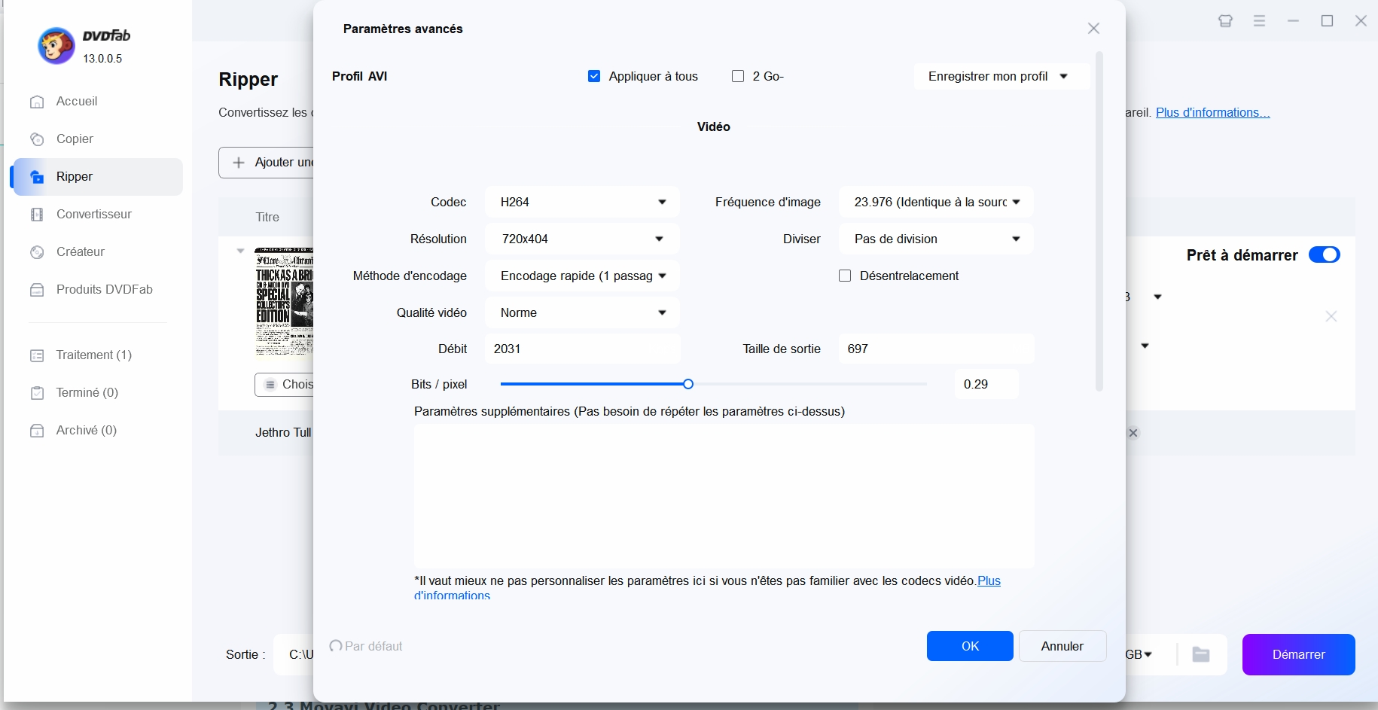Click the Convertisseur film icon

point(37,215)
